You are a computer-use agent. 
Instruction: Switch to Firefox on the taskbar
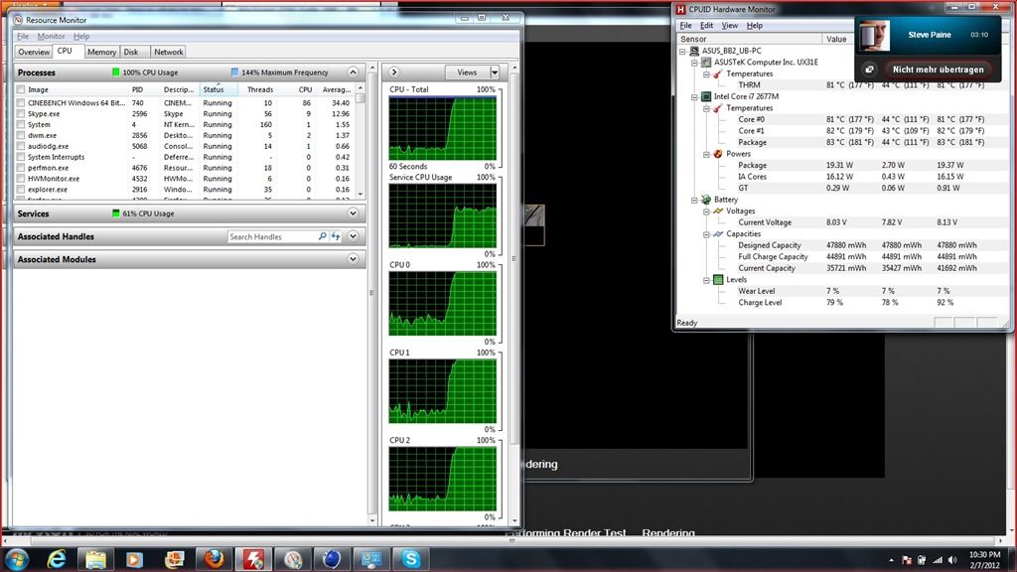coord(214,559)
